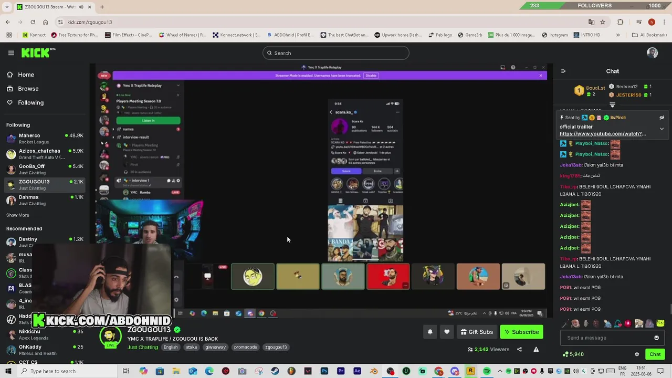The width and height of the screenshot is (672, 378).
Task: Open Photoshop from the taskbar
Action: [x=324, y=371]
